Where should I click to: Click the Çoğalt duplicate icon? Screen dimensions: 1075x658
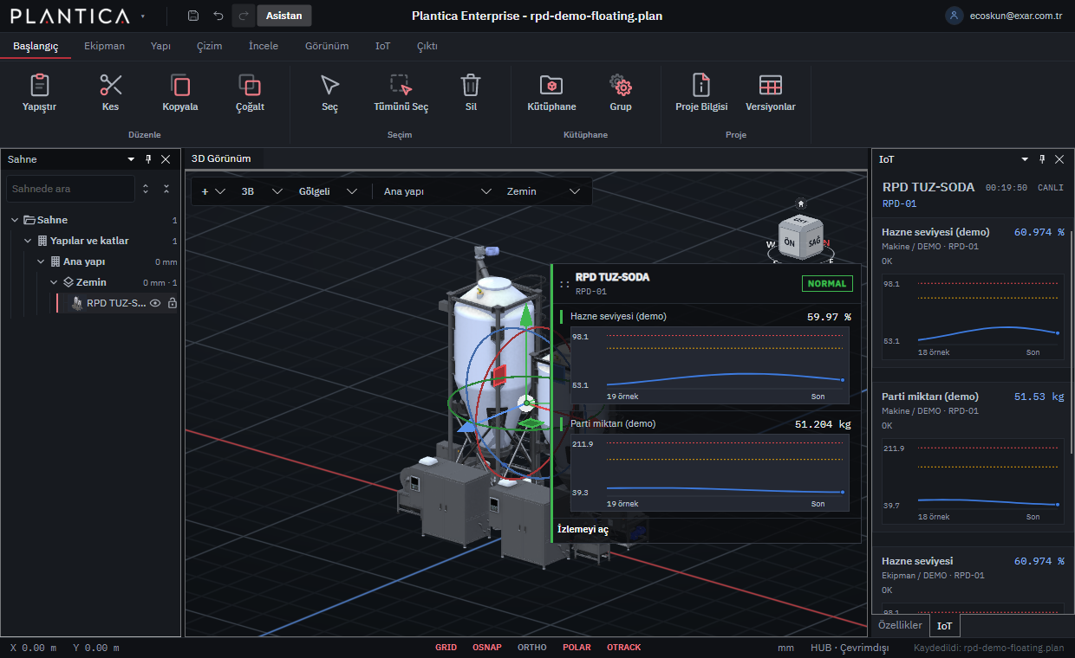point(250,85)
